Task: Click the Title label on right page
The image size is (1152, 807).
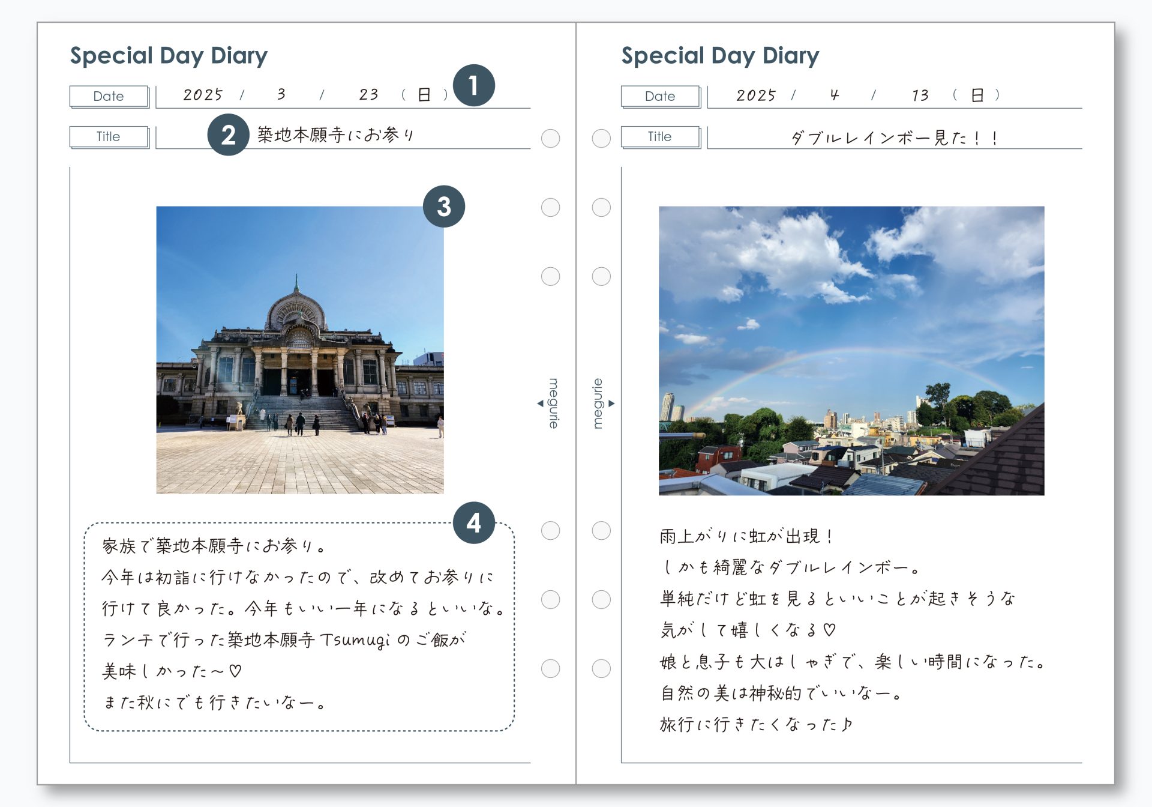Action: coord(660,136)
